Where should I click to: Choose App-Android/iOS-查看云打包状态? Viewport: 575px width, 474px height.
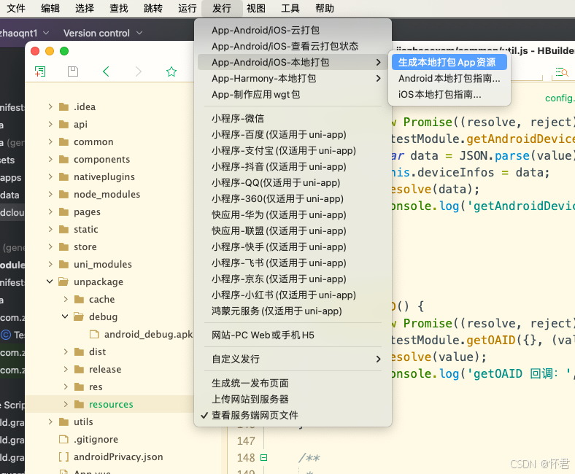pos(293,46)
